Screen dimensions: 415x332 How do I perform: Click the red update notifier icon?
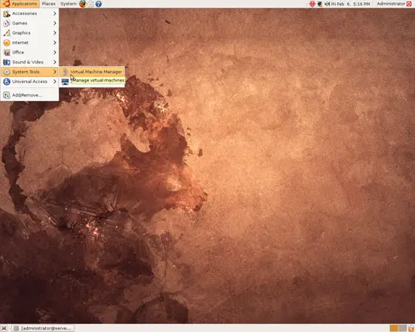(312, 4)
